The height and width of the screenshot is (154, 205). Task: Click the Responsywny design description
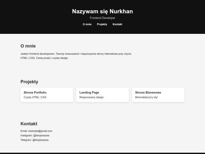[91, 97]
